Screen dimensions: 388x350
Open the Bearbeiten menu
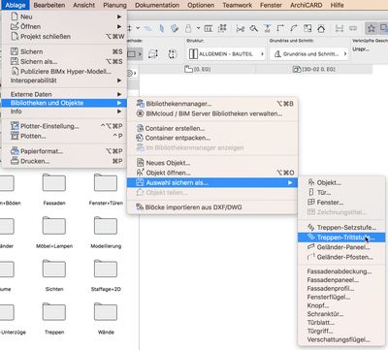click(49, 5)
